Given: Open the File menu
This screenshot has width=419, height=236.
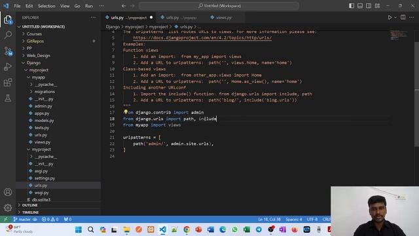Looking at the screenshot, I should (18, 6).
